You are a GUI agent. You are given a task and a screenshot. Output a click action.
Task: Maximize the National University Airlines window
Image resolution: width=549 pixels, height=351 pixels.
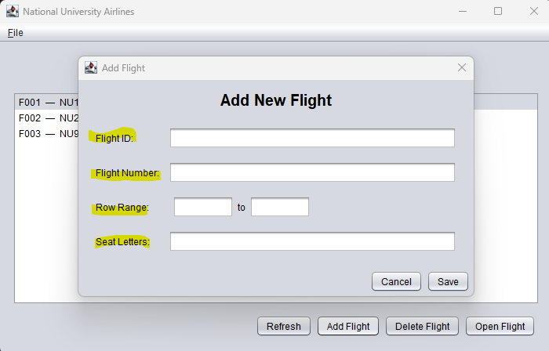click(498, 12)
